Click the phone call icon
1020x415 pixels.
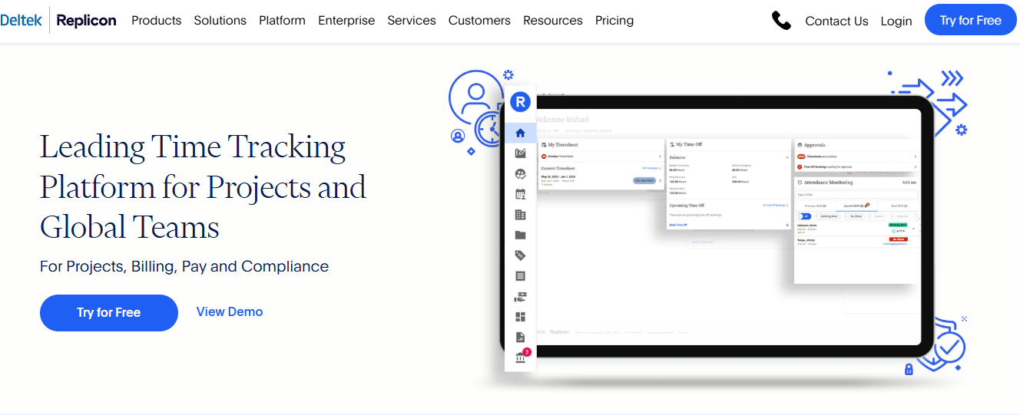(x=781, y=21)
